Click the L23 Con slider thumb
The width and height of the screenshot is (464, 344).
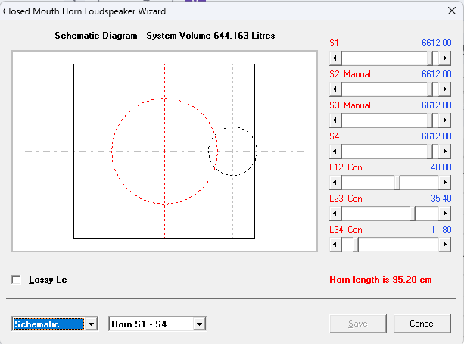coord(413,214)
